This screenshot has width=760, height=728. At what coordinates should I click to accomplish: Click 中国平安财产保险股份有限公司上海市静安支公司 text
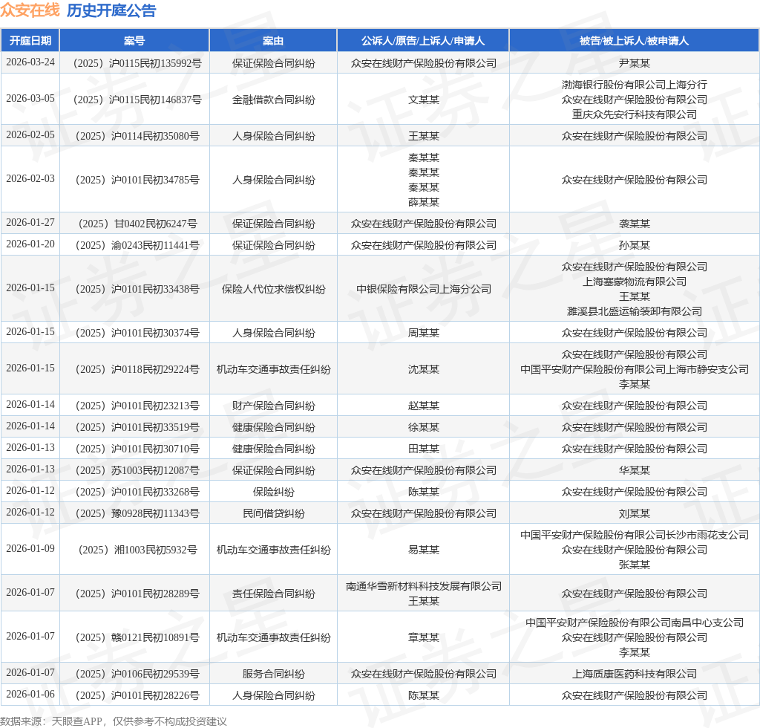click(634, 369)
